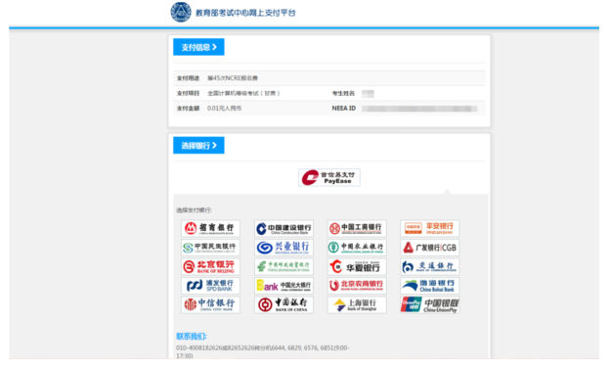The image size is (611, 368).
Task: Choose 中国工商银行 as payment bank
Action: coord(357,228)
